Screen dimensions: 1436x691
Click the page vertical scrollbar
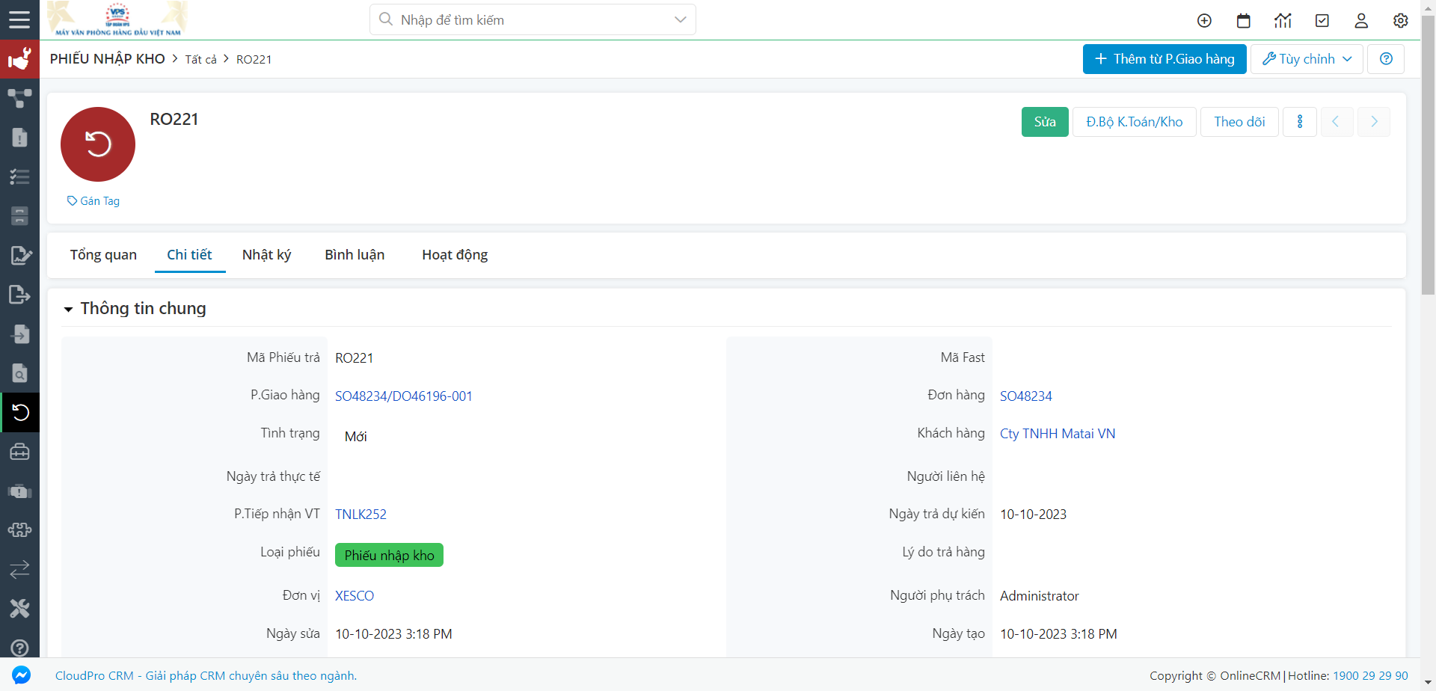pos(1428,157)
